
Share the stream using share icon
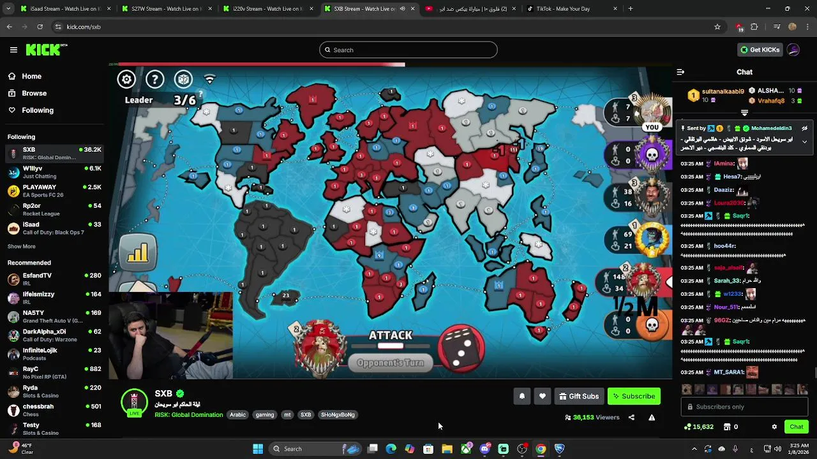pos(631,418)
